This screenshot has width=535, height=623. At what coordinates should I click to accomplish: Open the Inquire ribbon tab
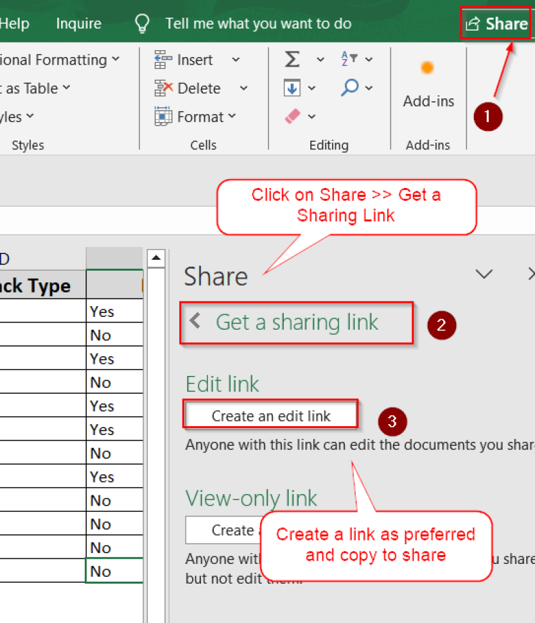point(79,24)
